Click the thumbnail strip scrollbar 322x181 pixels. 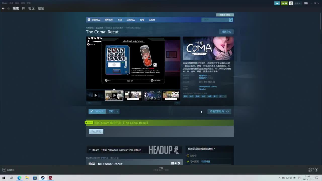point(133,103)
